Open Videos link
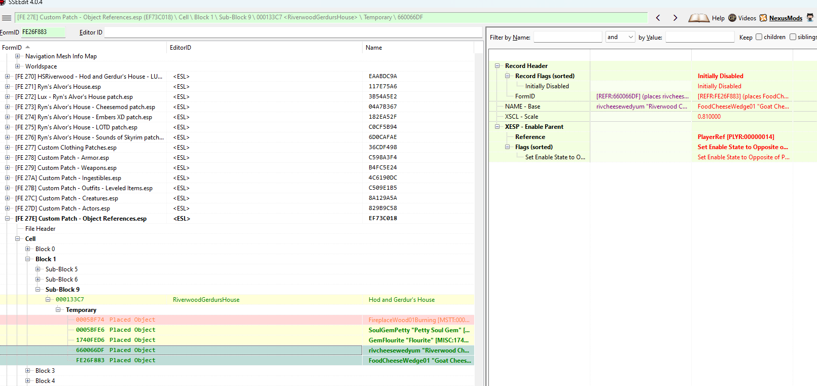Screen dimensions: 817x386 747,18
